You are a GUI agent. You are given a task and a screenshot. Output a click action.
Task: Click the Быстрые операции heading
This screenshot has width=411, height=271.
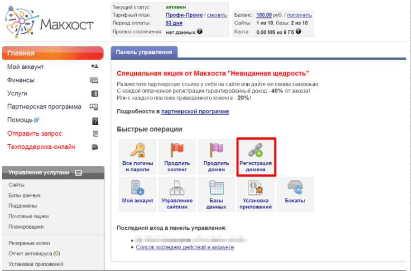tap(150, 129)
